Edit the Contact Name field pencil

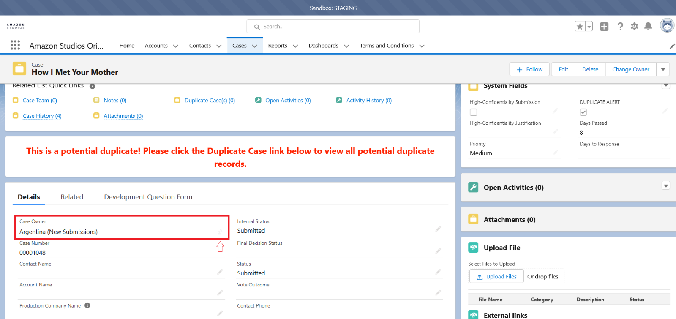[x=220, y=272]
